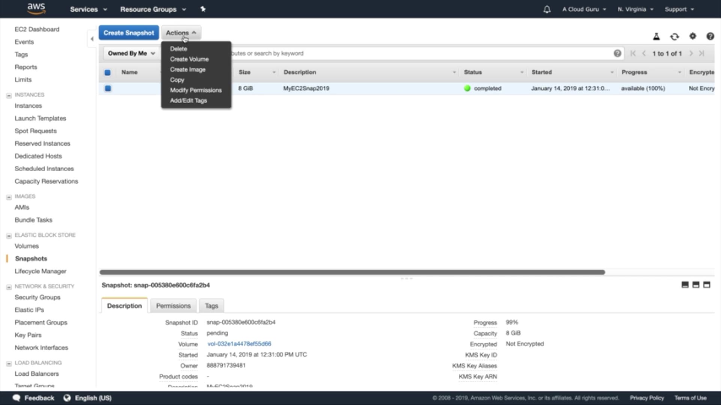This screenshot has width=721, height=405.
Task: Open the Services dropdown
Action: [x=88, y=9]
